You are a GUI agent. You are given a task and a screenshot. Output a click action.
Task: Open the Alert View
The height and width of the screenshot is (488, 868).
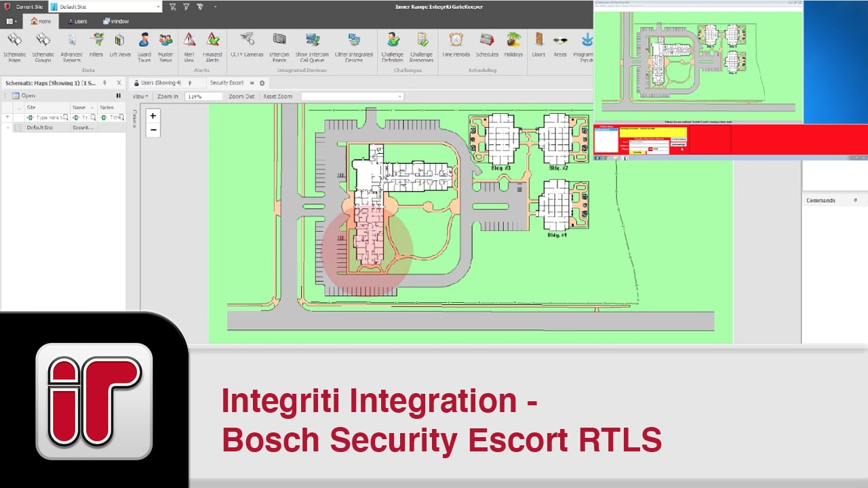tap(189, 47)
